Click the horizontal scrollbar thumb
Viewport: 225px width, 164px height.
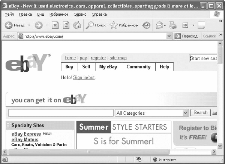click(89, 152)
